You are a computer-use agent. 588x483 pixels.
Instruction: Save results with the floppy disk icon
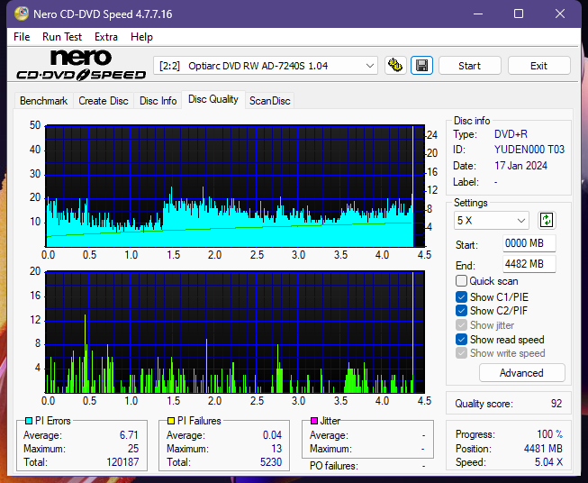(422, 66)
